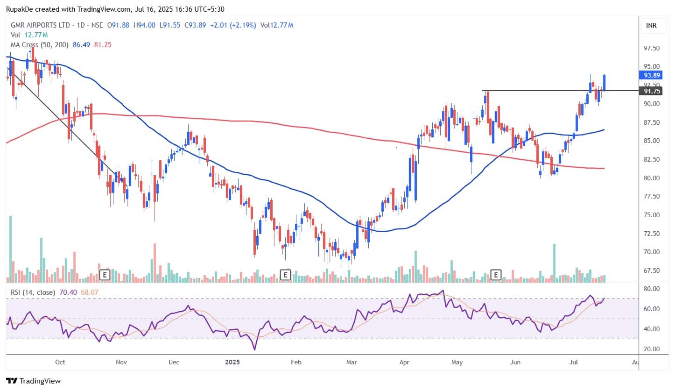Screen dimensions: 675x391
Task: Click the TradingView logo at bottom left
Action: click(x=33, y=381)
